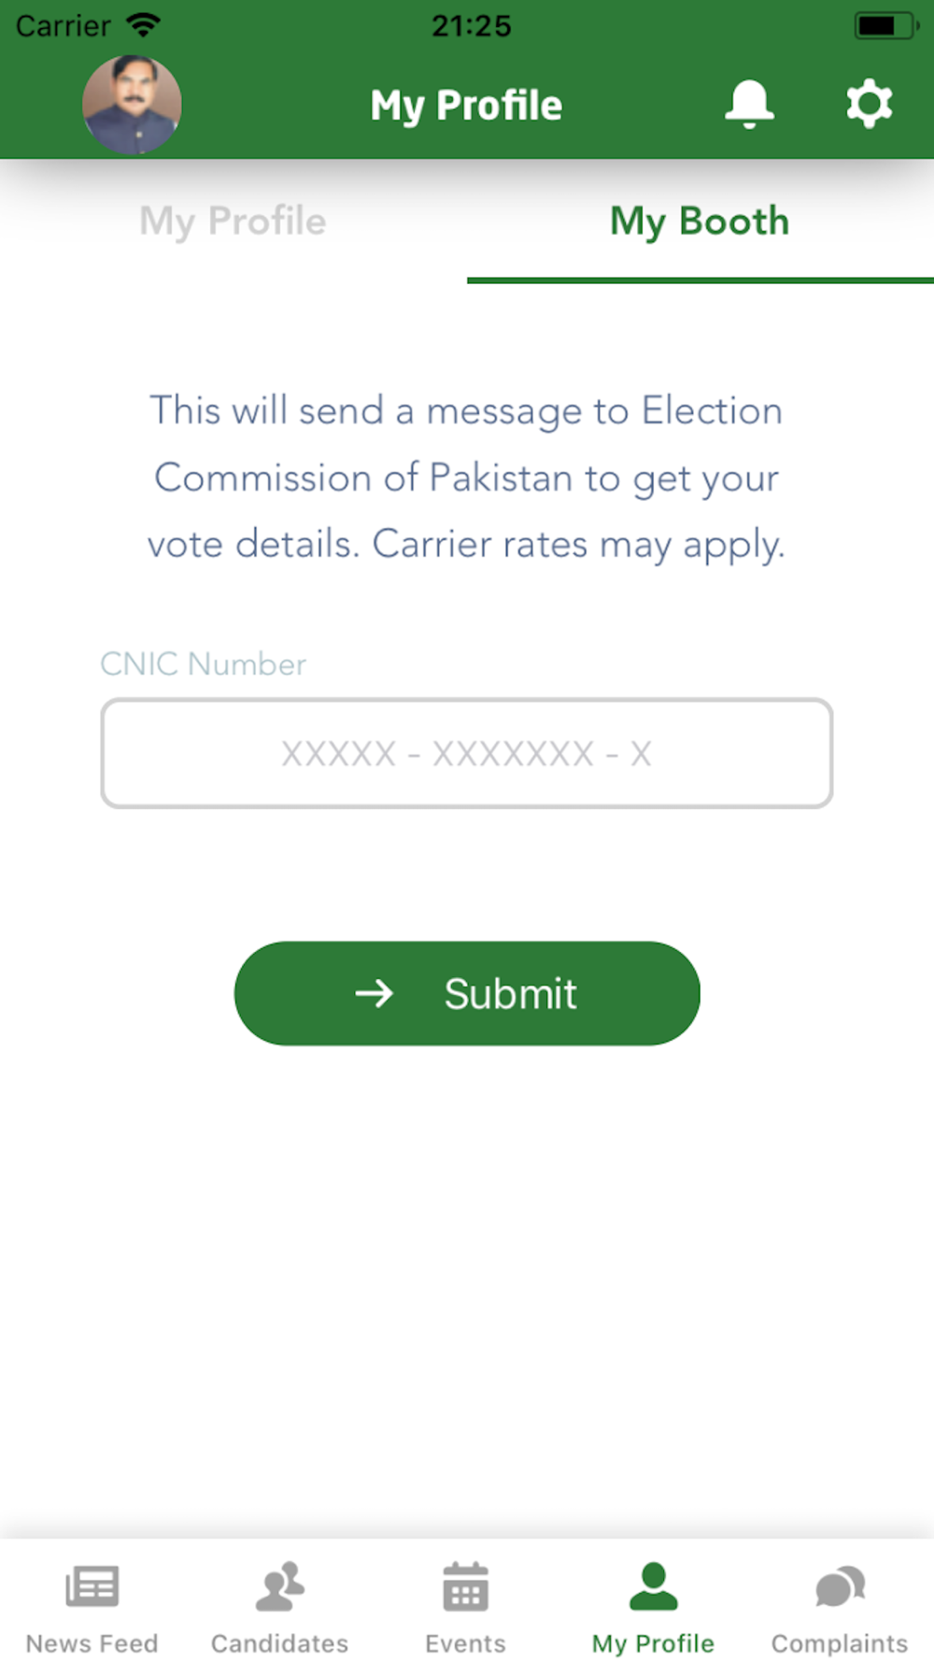Screen dimensions: 934x1661
Task: Select the My Booth tab
Action: [x=700, y=221]
